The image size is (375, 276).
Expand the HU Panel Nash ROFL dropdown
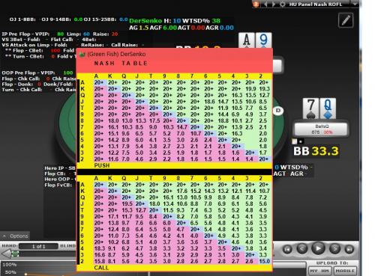click(x=355, y=4)
